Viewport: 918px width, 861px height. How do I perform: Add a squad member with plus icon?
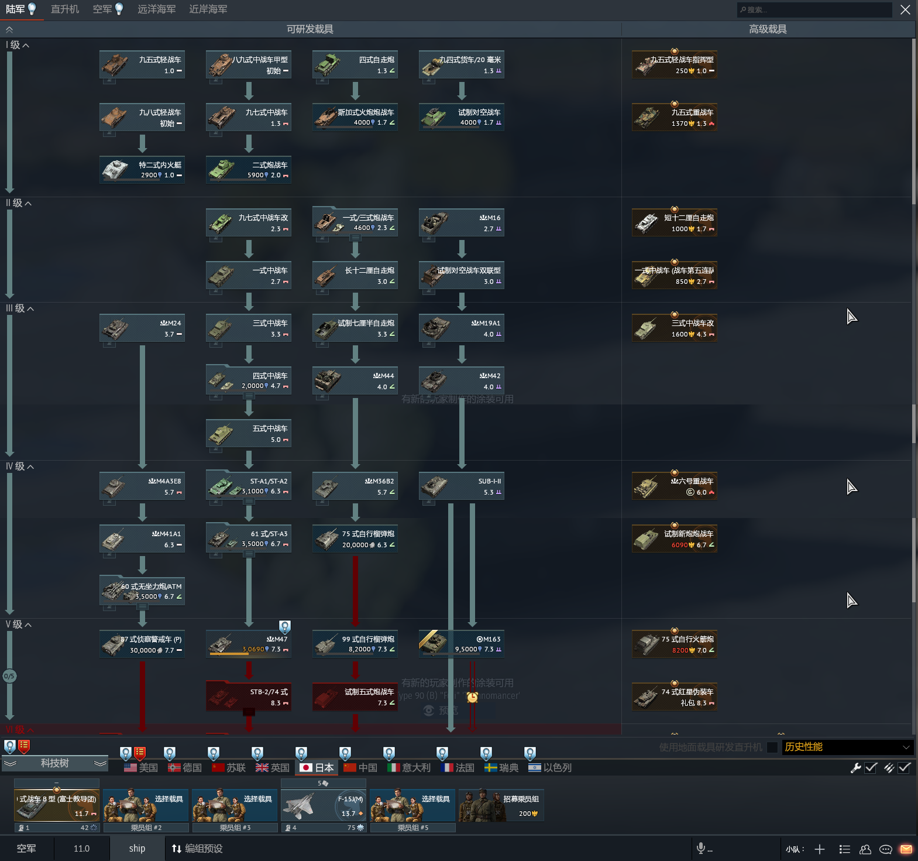(820, 849)
